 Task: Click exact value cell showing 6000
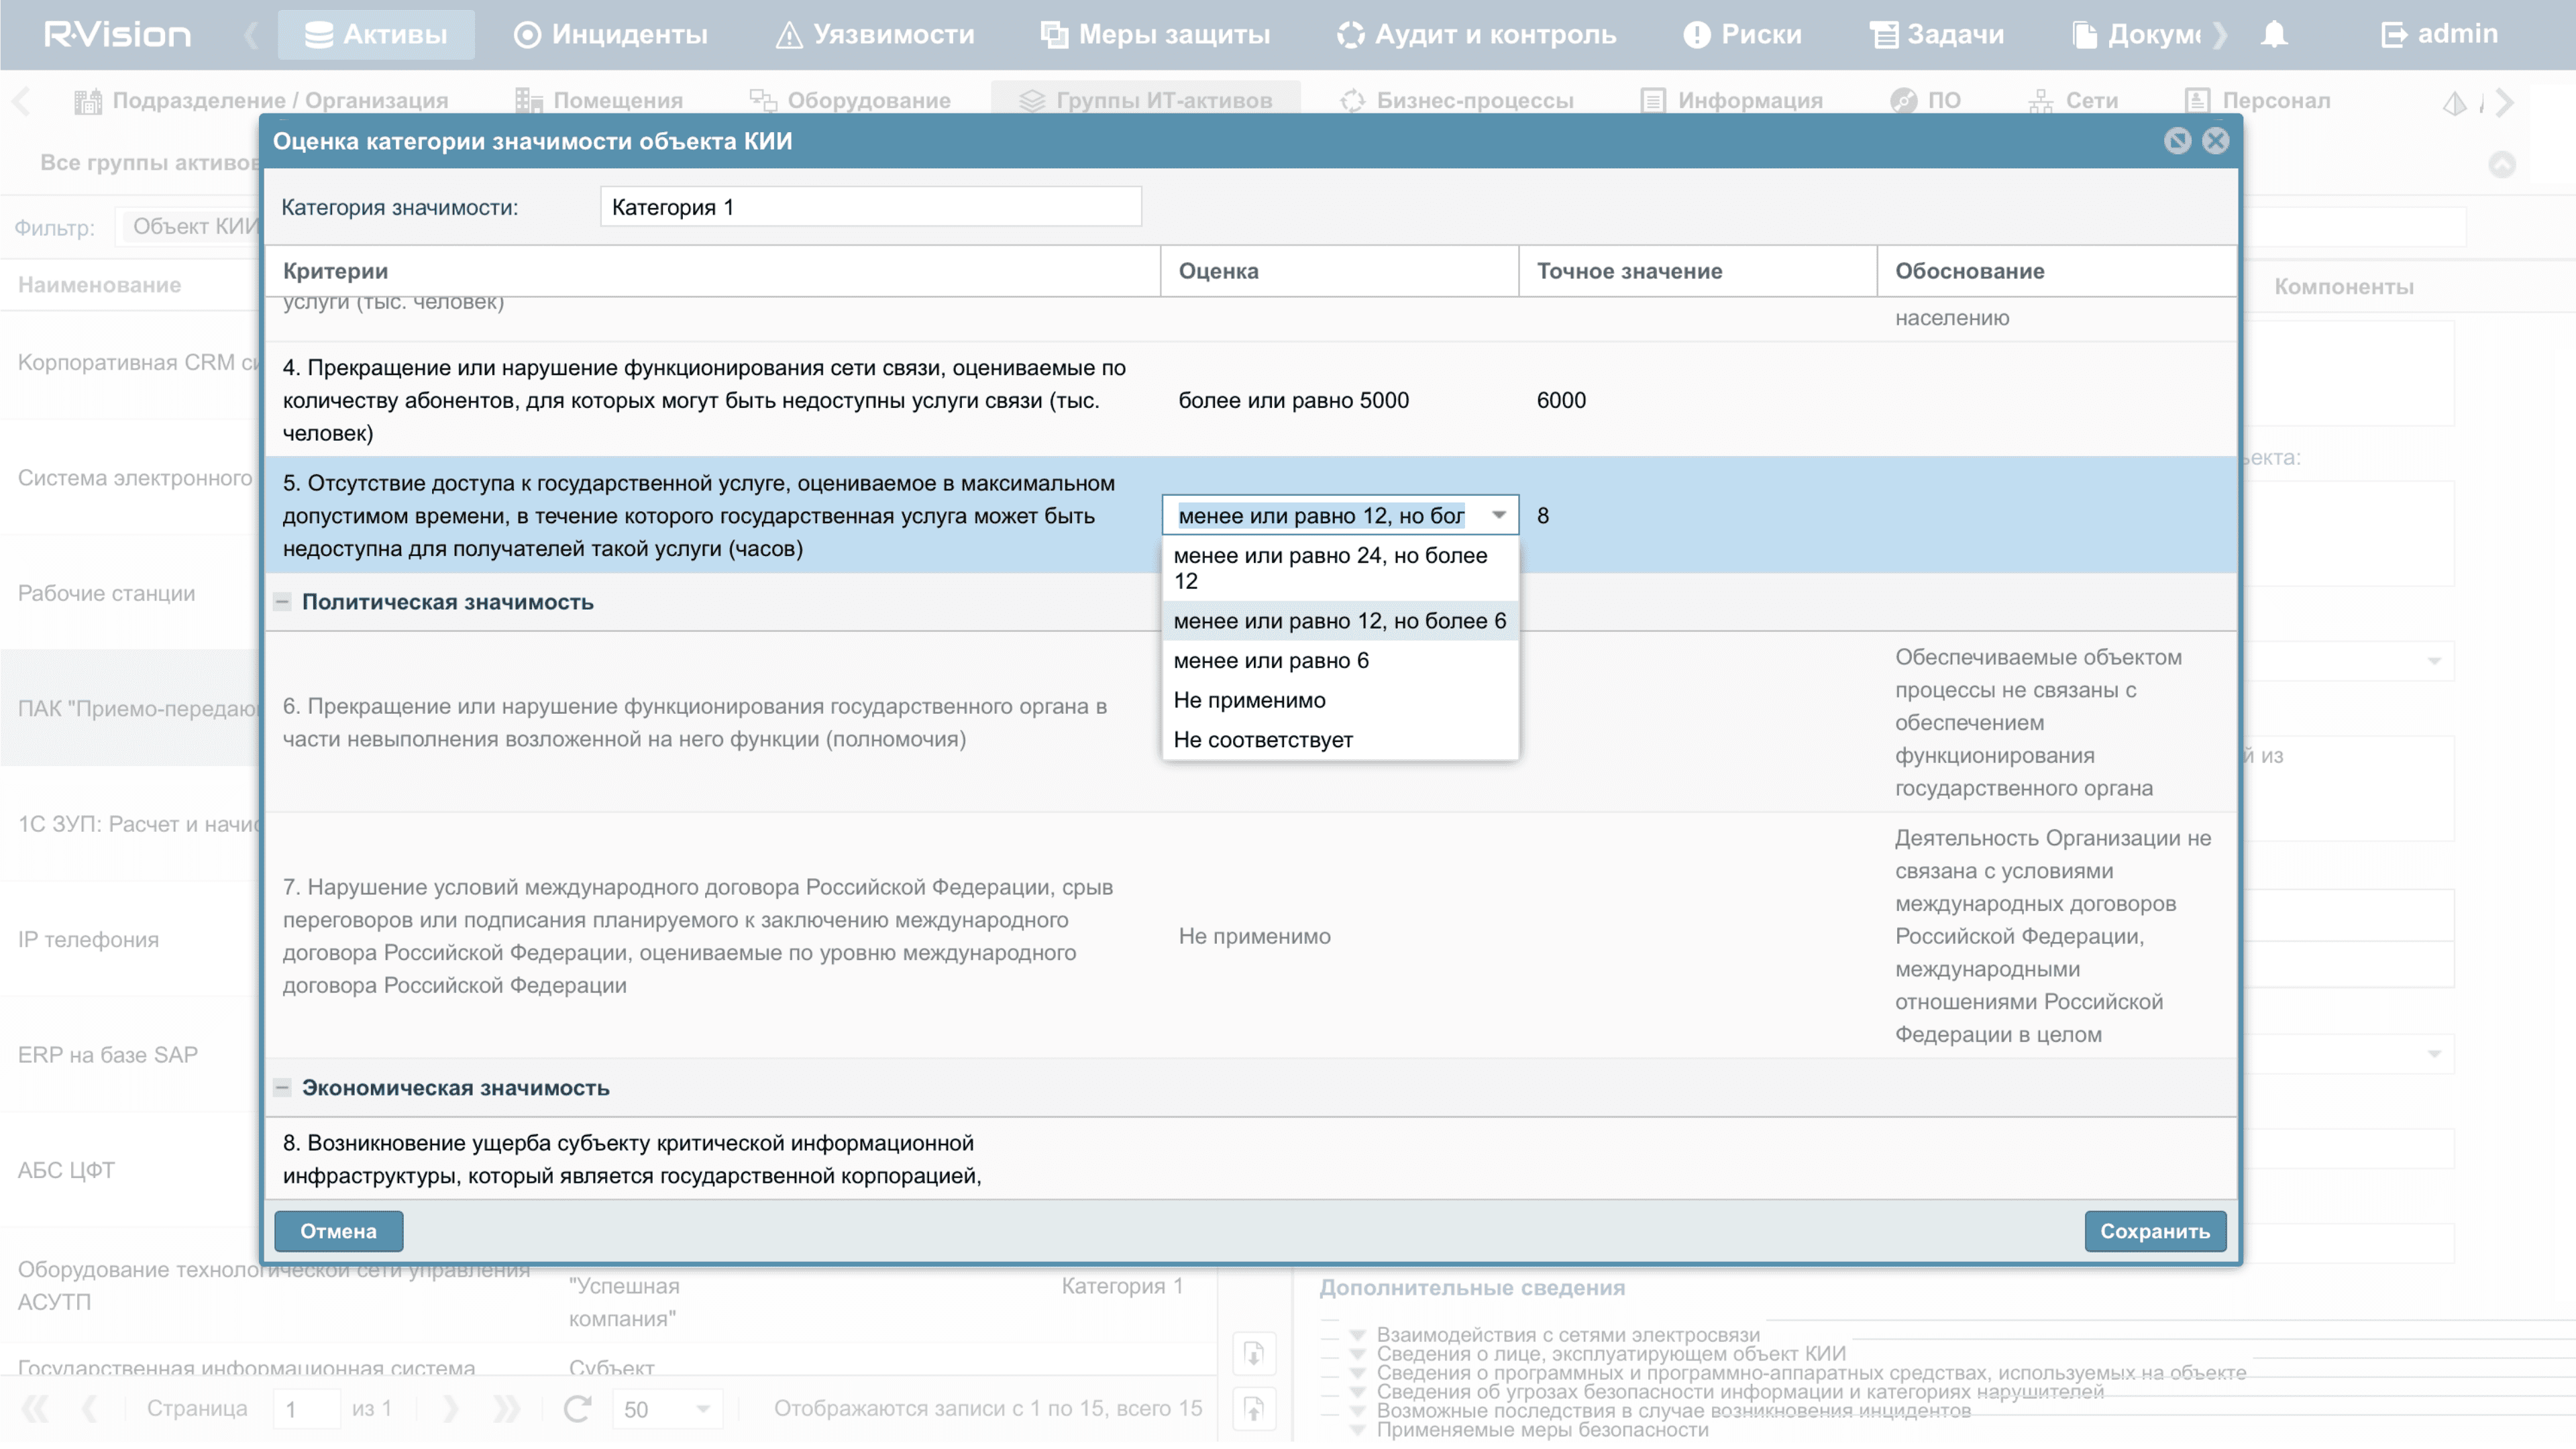tap(1697, 400)
